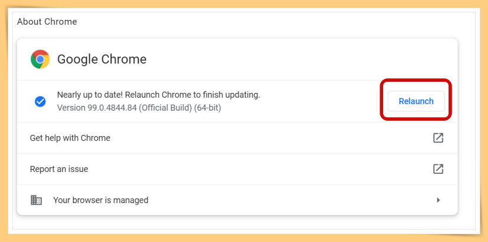Click the Google Chrome logo icon
This screenshot has width=488, height=242.
point(40,59)
